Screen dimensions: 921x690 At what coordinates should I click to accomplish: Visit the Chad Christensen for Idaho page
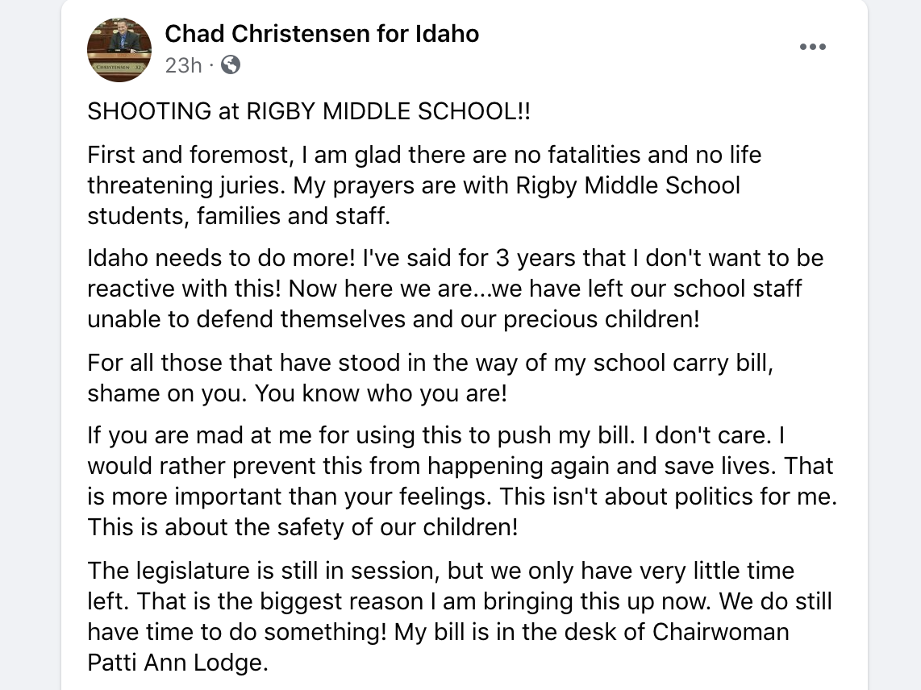point(322,34)
